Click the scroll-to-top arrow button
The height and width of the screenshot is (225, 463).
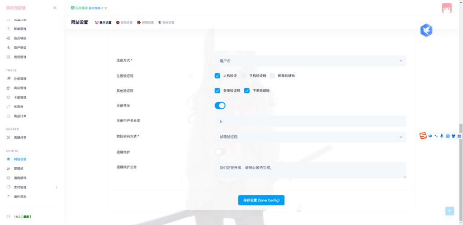(x=449, y=211)
